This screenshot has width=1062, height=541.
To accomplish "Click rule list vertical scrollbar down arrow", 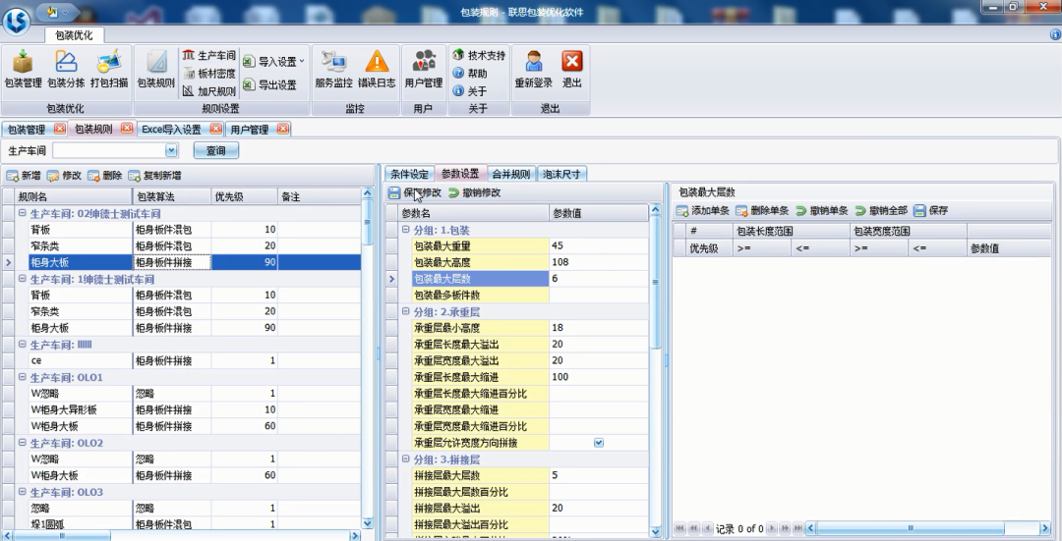I will (368, 522).
